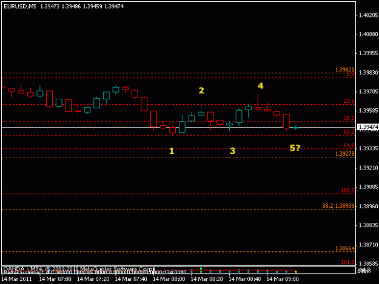Click the 14 Mar 09:00 time label
The width and height of the screenshot is (379, 284).
point(283,279)
